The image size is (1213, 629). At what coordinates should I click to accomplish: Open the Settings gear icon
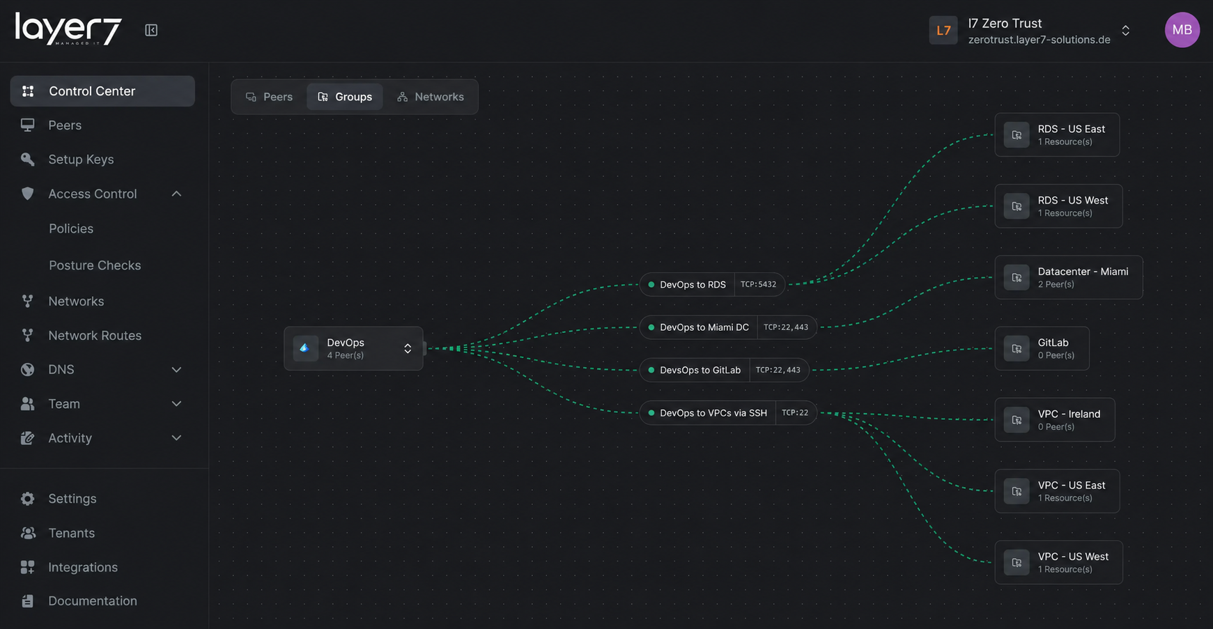[27, 499]
